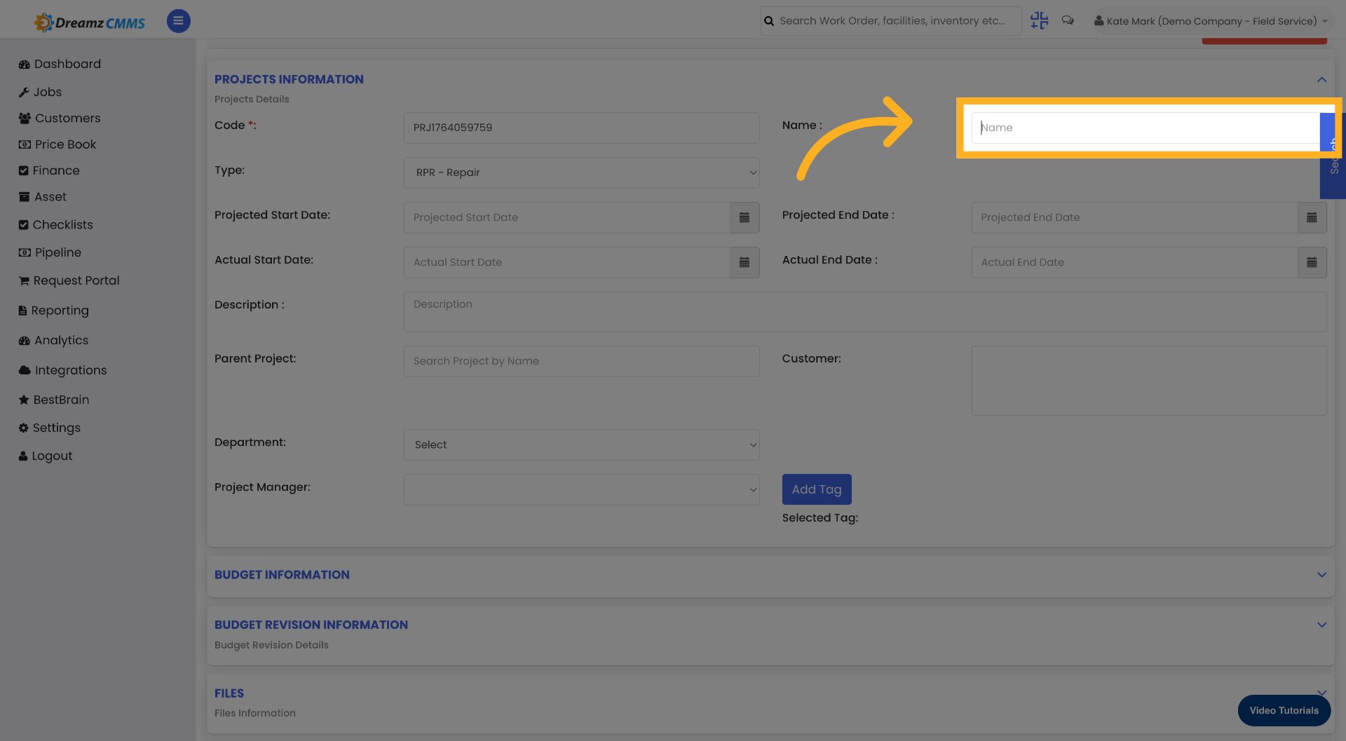
Task: Click the Dashboard gauge icon
Action: pos(25,64)
